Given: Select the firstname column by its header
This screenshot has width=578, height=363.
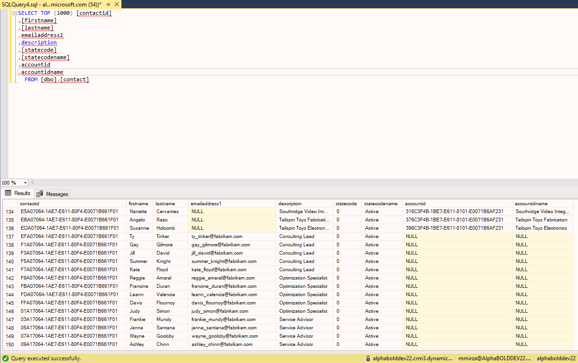Looking at the screenshot, I should [139, 203].
